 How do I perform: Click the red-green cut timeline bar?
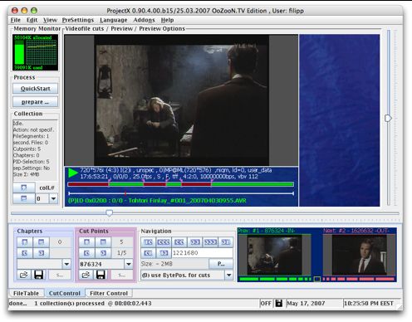pyautogui.click(x=180, y=184)
